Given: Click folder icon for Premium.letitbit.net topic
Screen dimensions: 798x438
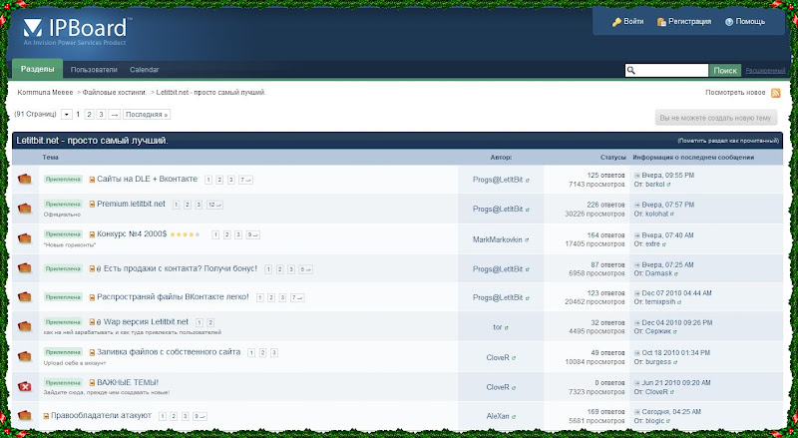Looking at the screenshot, I should click(x=24, y=209).
